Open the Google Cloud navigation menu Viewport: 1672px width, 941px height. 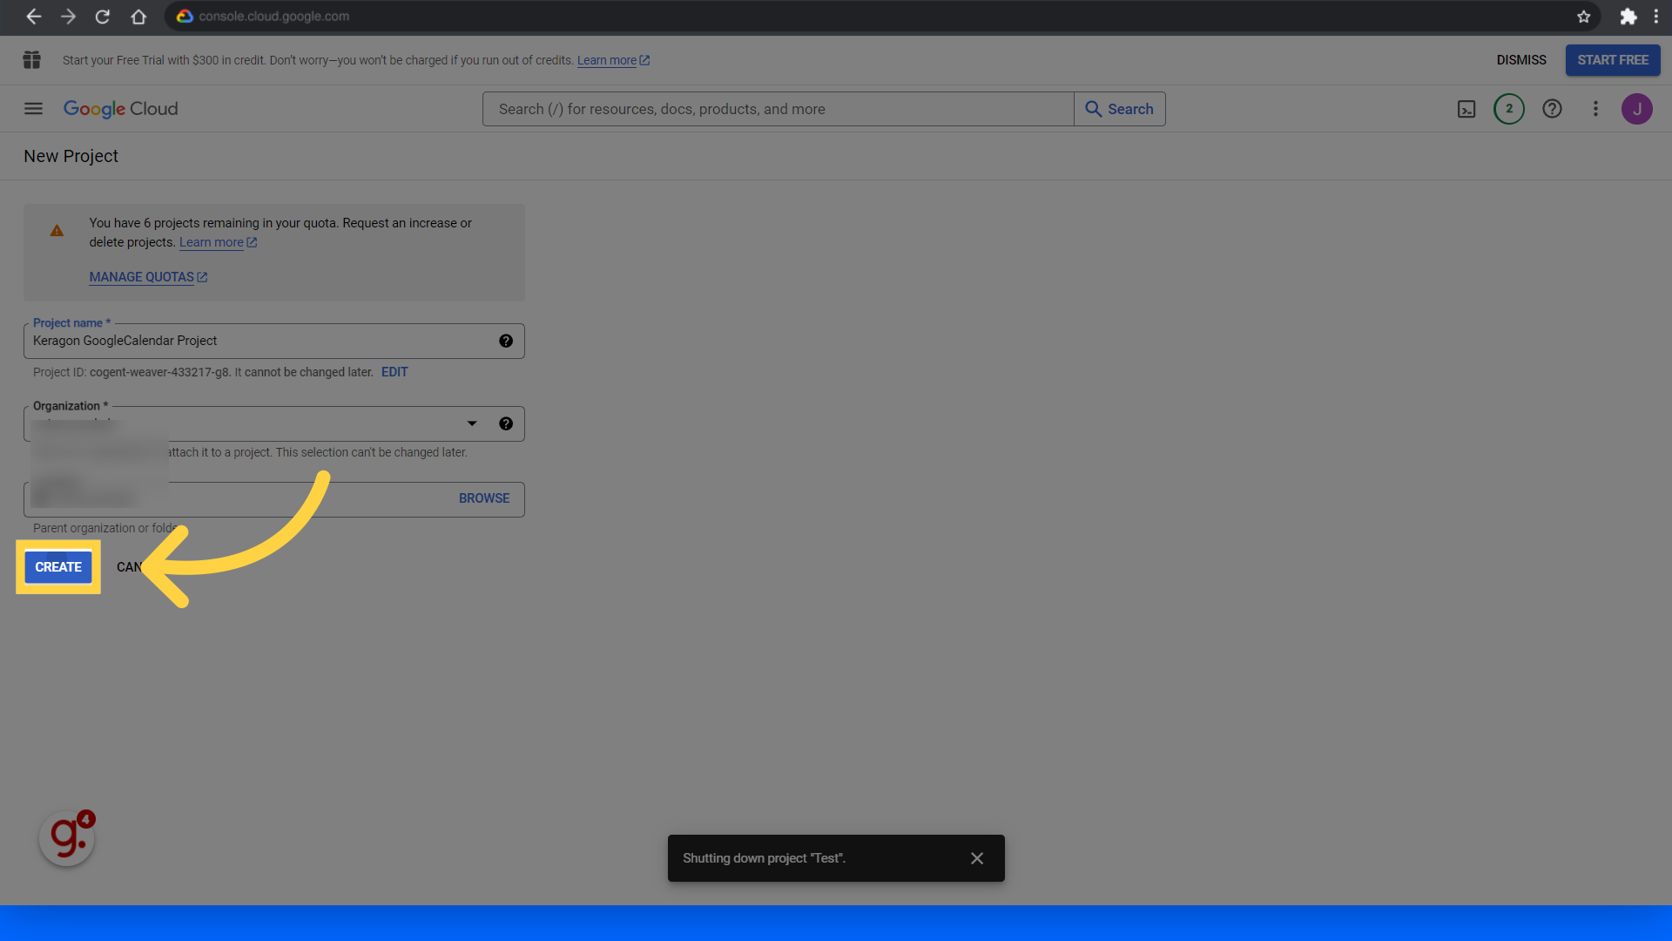click(33, 109)
